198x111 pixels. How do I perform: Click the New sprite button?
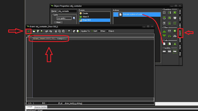point(58,22)
